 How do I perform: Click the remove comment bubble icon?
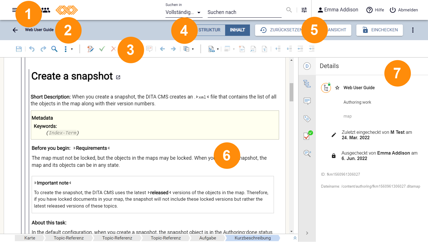tap(149, 49)
